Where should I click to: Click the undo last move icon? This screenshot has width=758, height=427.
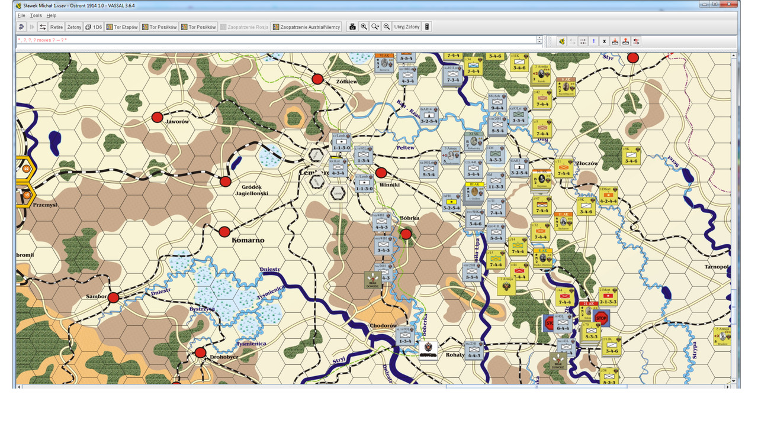pyautogui.click(x=21, y=27)
